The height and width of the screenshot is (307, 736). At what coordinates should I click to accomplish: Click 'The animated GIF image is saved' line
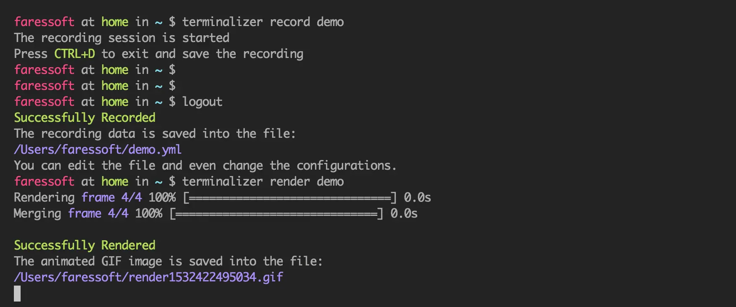(168, 261)
